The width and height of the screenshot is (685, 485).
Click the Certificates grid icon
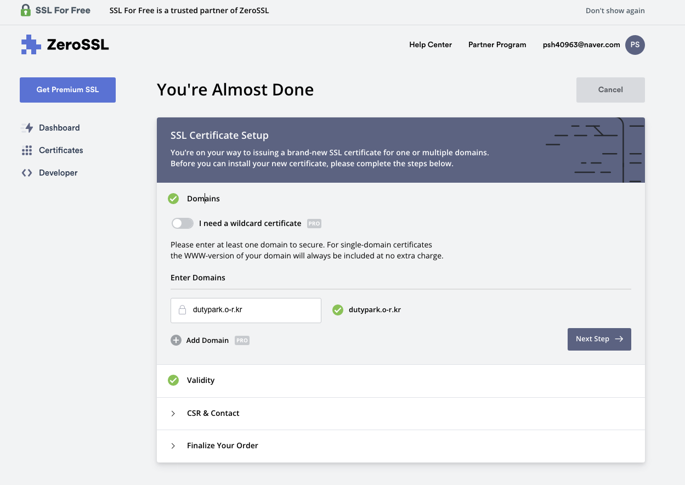coord(27,150)
